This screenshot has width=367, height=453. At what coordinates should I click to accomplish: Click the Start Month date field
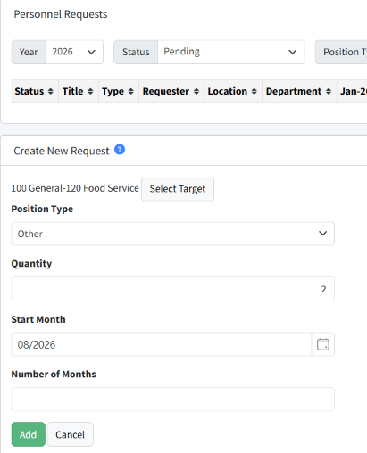point(162,344)
